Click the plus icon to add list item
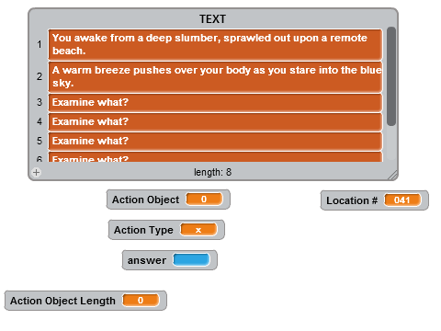 [36, 172]
